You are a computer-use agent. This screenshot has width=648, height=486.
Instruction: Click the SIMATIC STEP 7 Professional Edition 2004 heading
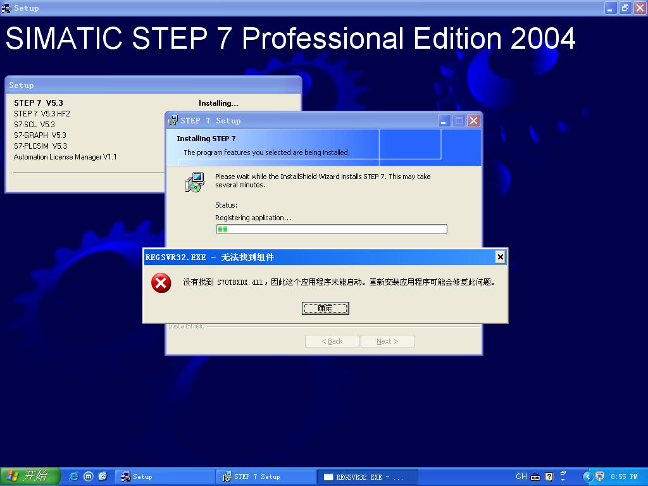point(290,39)
